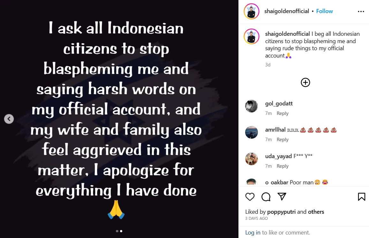Follow shaigoldenofficial

point(324,11)
